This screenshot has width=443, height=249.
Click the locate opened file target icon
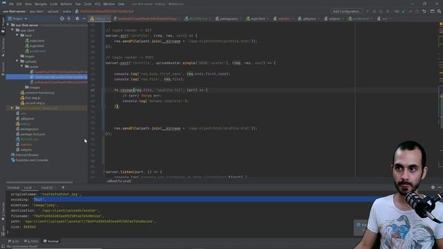(x=62, y=19)
